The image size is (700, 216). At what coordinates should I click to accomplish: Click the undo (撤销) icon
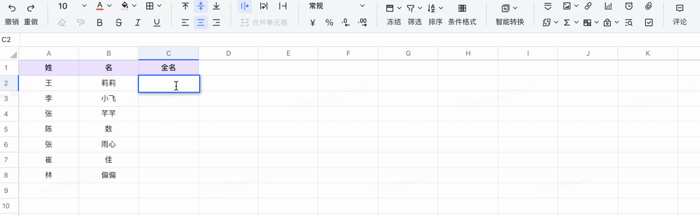click(12, 8)
